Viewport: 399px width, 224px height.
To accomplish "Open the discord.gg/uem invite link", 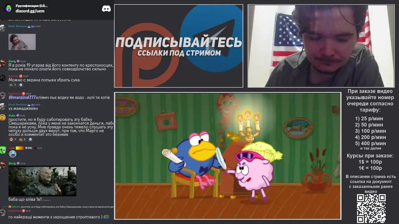I will (x=30, y=11).
